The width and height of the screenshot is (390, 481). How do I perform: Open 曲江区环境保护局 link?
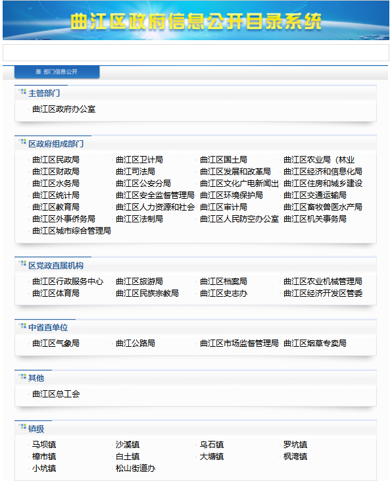point(232,195)
